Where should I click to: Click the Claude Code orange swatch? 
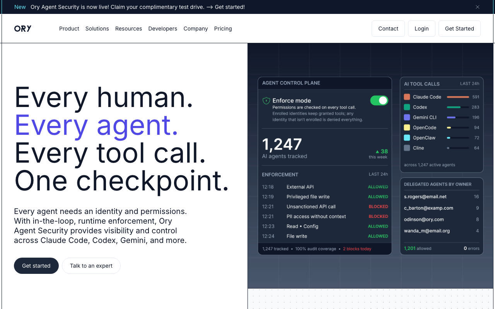click(x=407, y=97)
